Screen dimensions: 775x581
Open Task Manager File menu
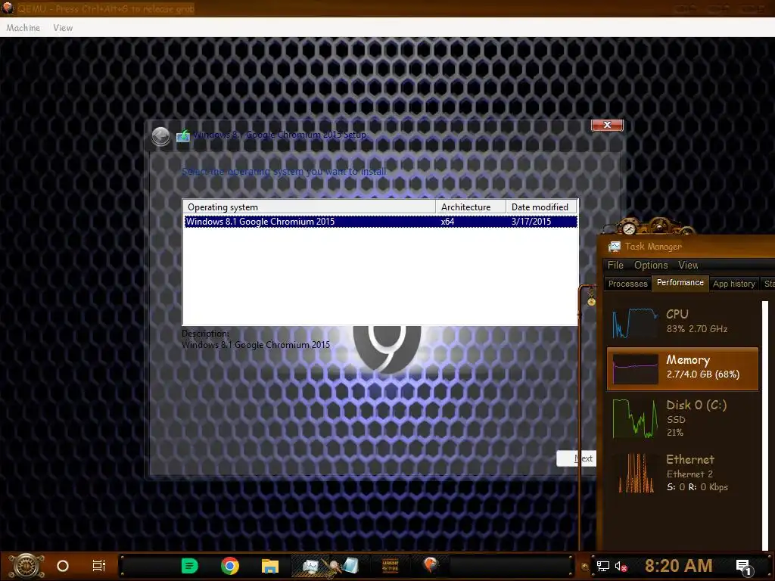[x=615, y=266]
